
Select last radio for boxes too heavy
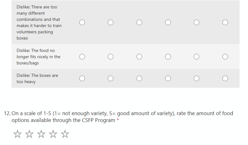(225, 78)
